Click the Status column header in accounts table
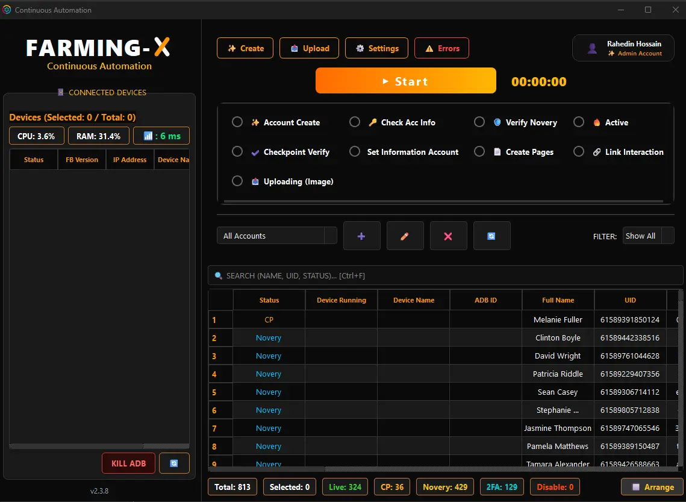Viewport: 686px width, 502px height. [x=269, y=300]
